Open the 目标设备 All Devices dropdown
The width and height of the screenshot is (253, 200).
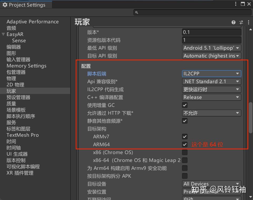(211, 184)
